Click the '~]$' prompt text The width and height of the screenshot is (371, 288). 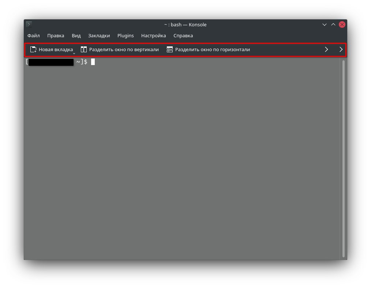coord(82,62)
